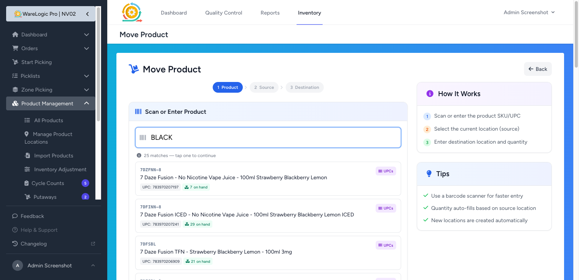
Task: Open UPCs badge for 7DZFNN-8
Action: [386, 171]
